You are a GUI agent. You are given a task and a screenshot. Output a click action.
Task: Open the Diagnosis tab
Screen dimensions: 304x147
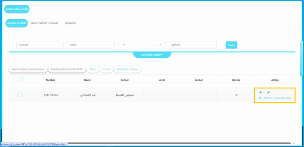tap(71, 23)
